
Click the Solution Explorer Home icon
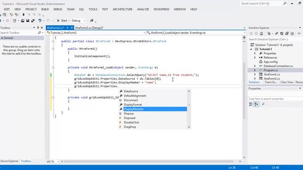(x=261, y=34)
